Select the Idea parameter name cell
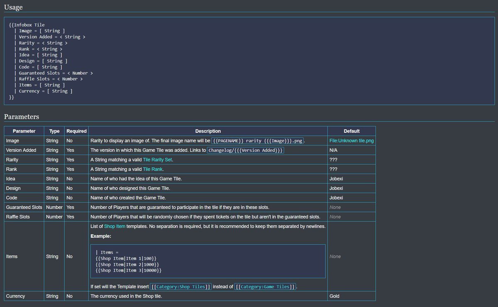Image resolution: width=498 pixels, height=307 pixels. [24, 179]
